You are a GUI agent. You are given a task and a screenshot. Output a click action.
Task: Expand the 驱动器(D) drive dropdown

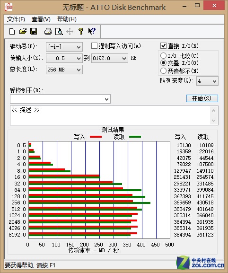coord(64,47)
